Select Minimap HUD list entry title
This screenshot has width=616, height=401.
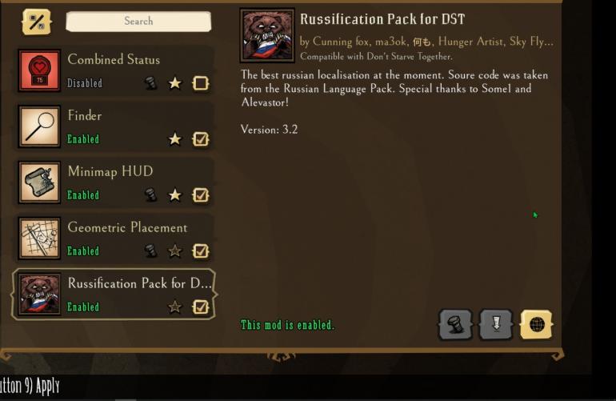click(x=110, y=172)
